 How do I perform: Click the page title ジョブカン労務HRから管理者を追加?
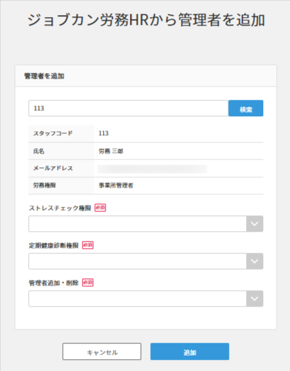pyautogui.click(x=146, y=20)
